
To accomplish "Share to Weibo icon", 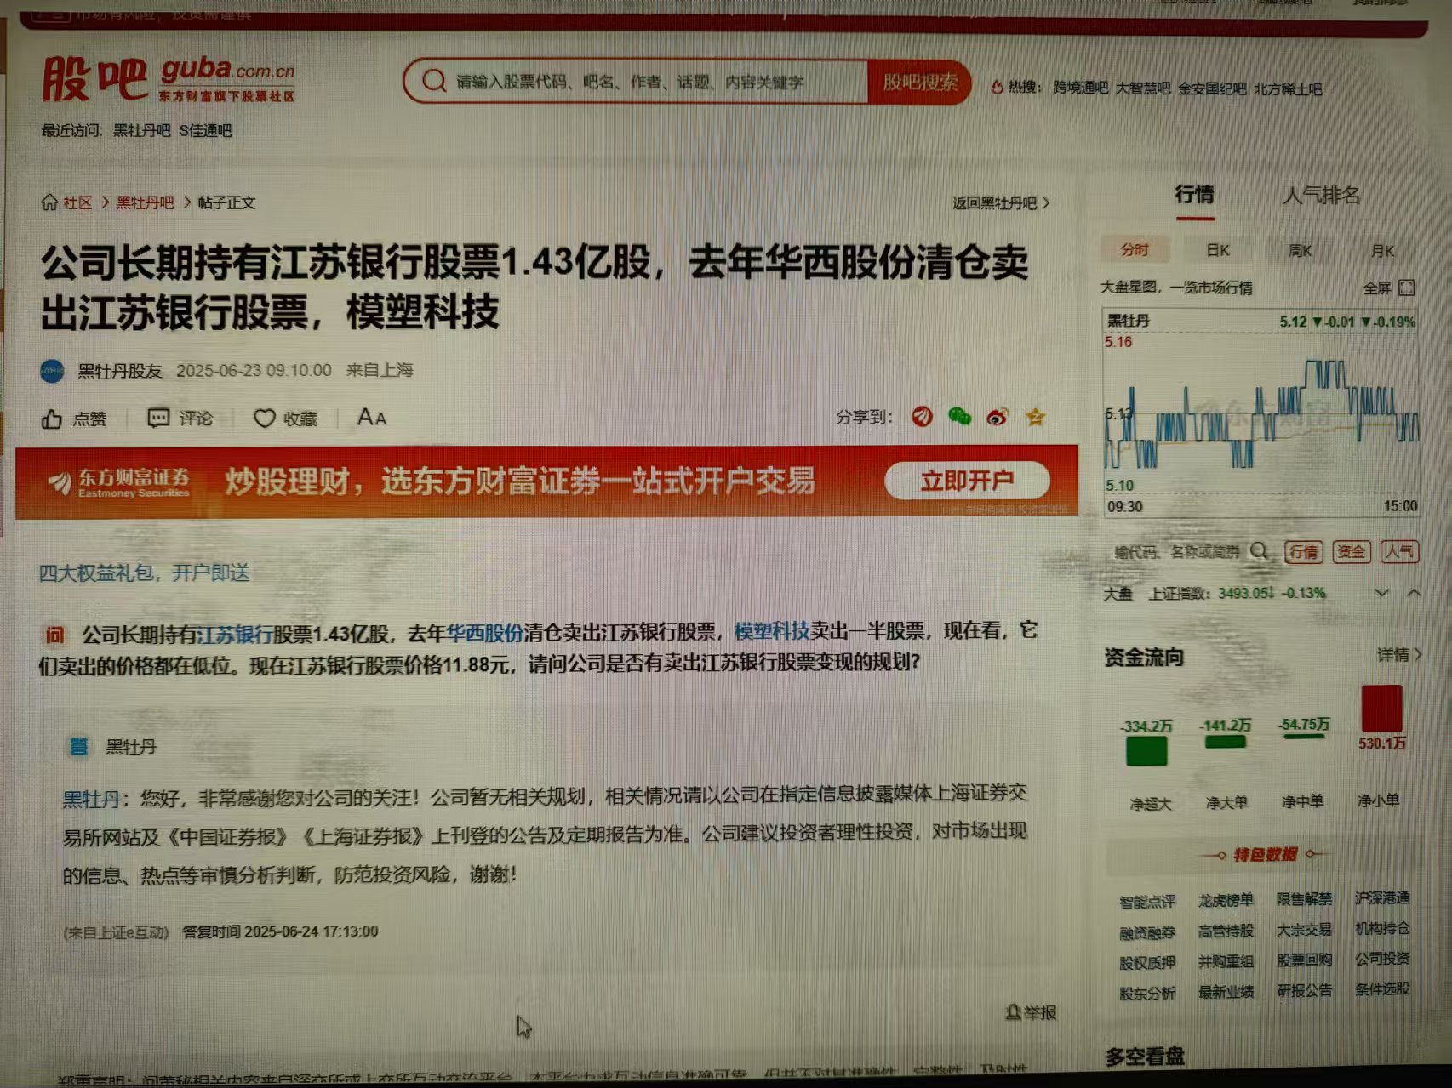I will (998, 417).
